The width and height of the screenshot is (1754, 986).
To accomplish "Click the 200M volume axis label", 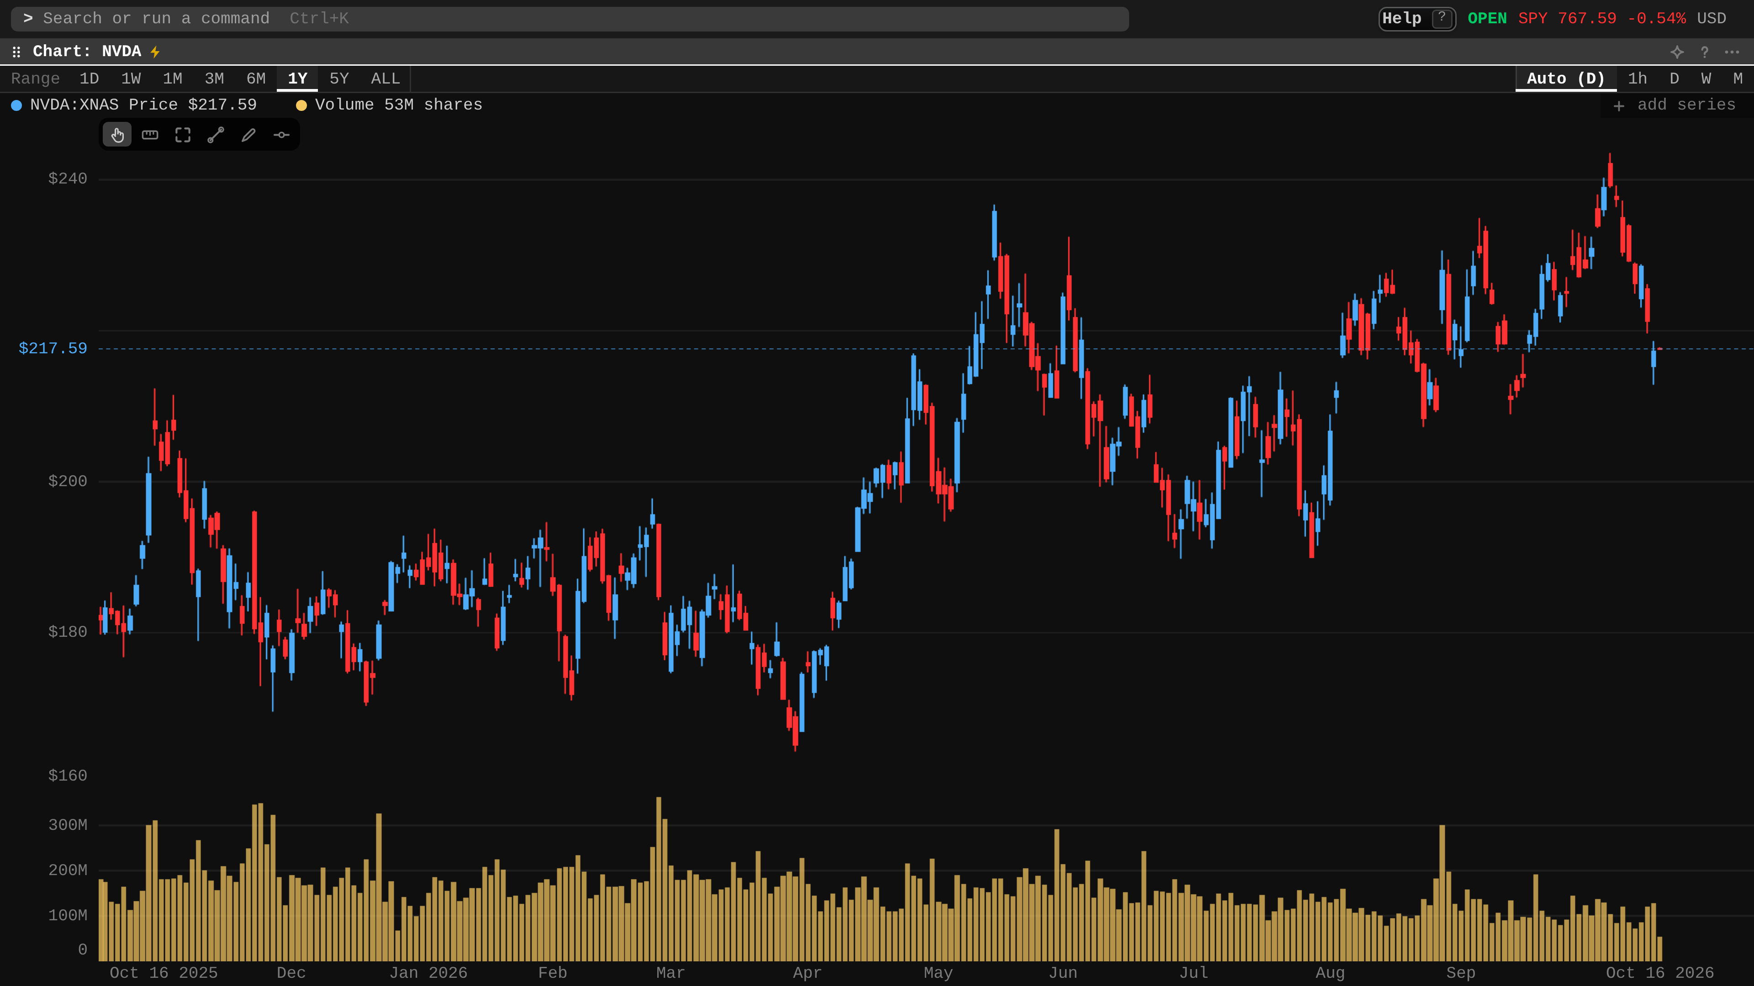I will [68, 870].
